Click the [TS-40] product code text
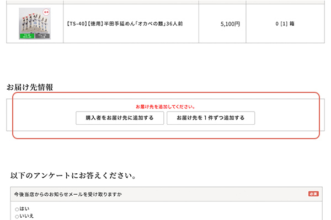Image resolution: width=331 pixels, height=220 pixels. (76, 24)
